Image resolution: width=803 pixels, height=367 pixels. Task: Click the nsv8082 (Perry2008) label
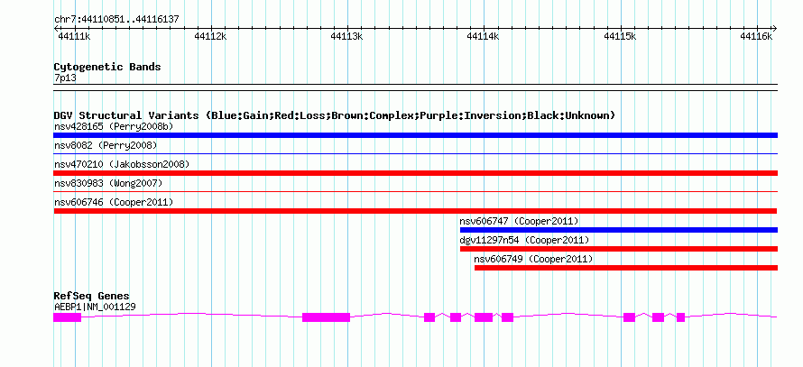click(x=106, y=145)
